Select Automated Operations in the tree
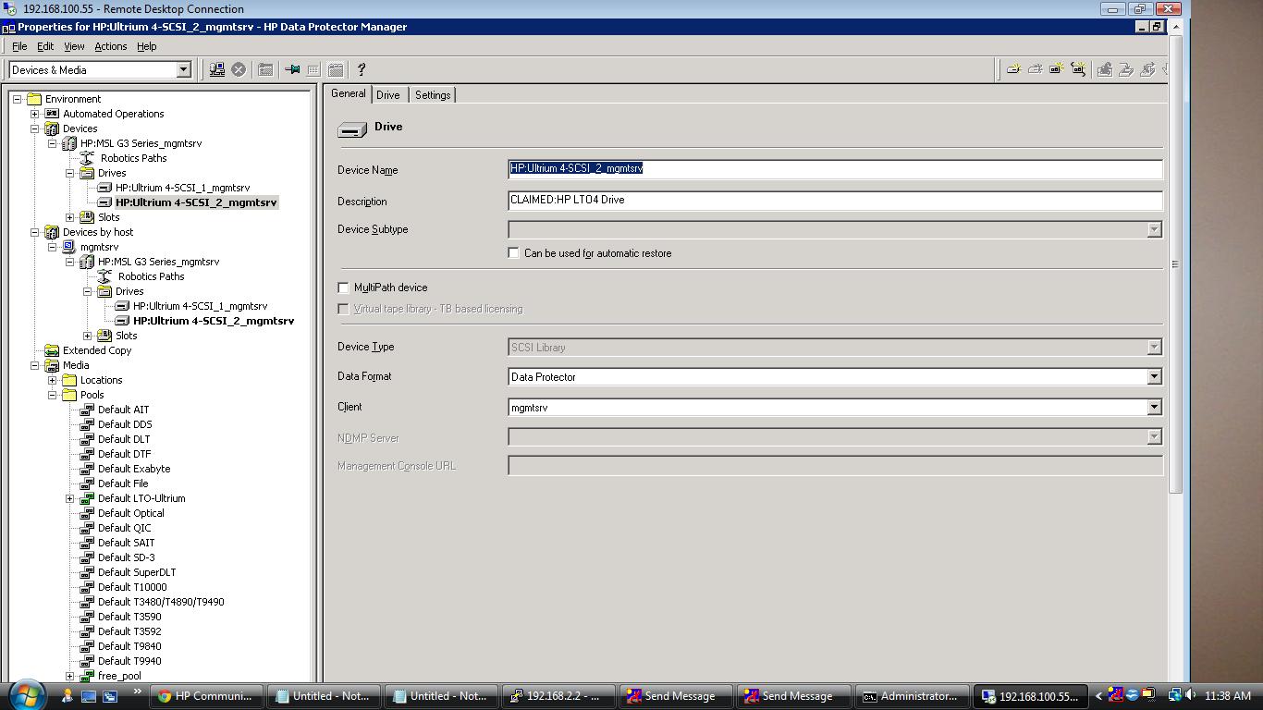This screenshot has height=710, width=1263. (113, 114)
